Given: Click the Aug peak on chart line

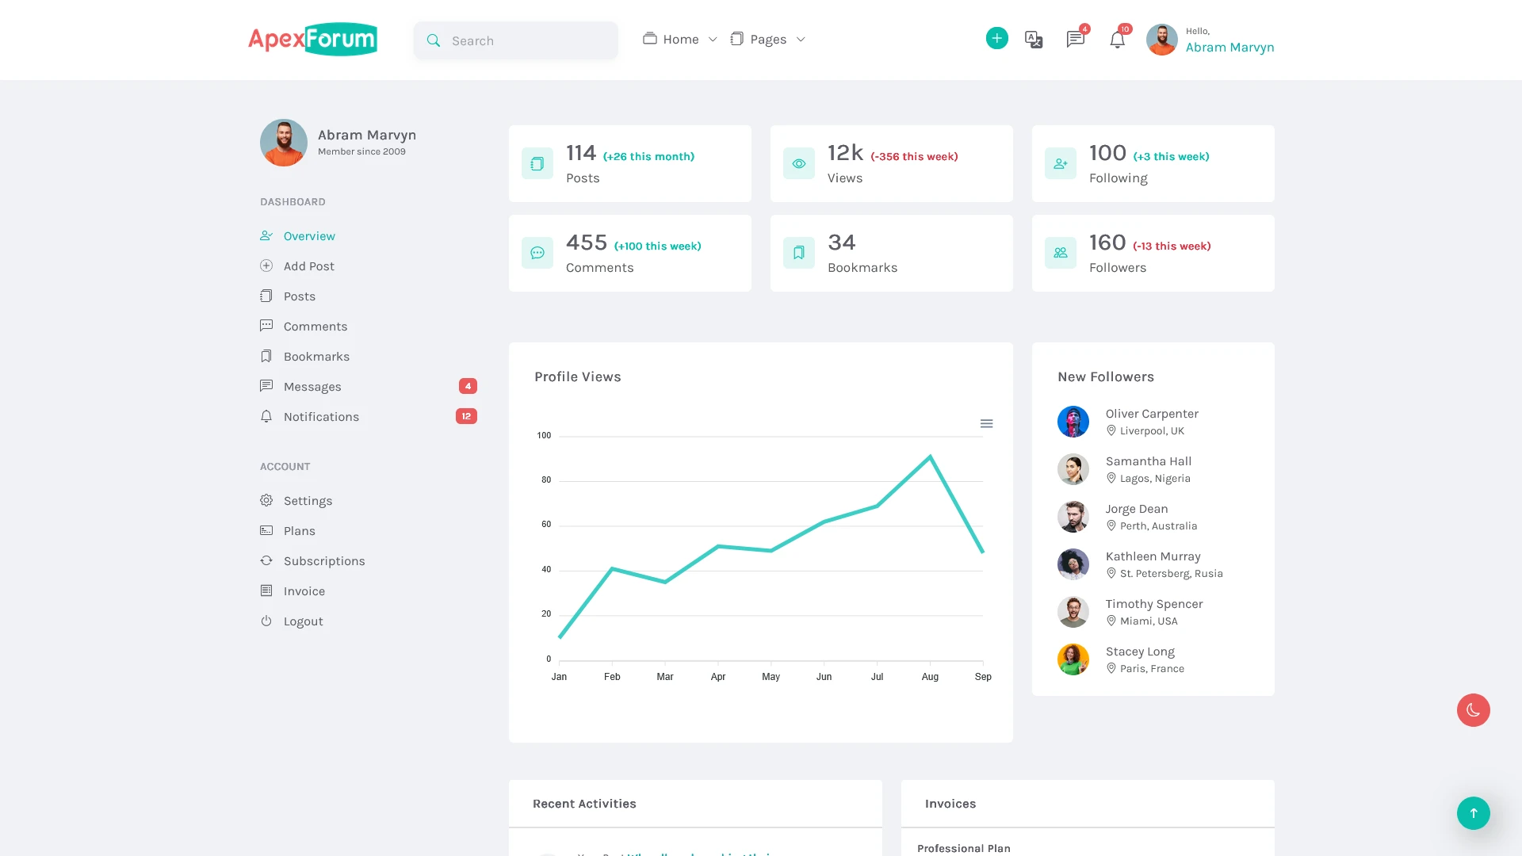Looking at the screenshot, I should coord(930,457).
